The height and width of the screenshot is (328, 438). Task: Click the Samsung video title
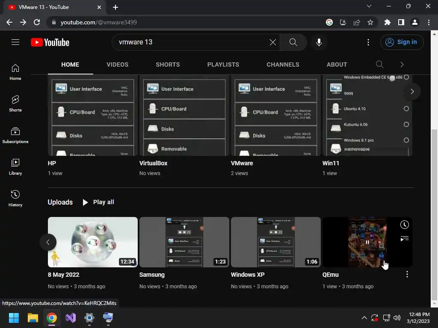[x=152, y=275]
